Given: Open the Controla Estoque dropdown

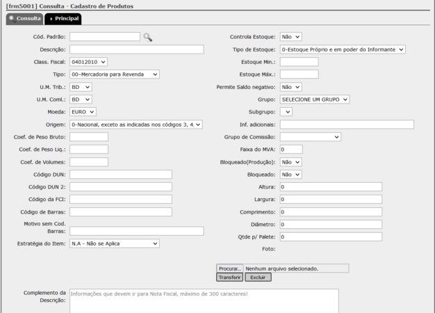Looking at the screenshot, I should click(x=290, y=37).
